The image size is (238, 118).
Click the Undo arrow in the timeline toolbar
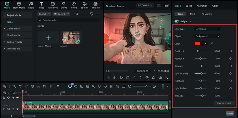[x=21, y=86]
